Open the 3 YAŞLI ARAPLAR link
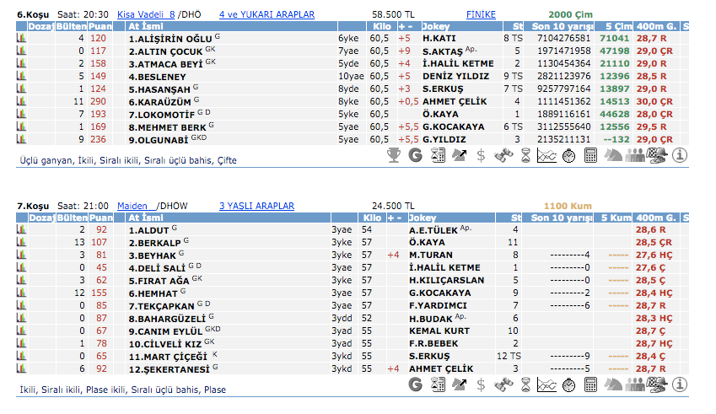The width and height of the screenshot is (716, 414). [x=256, y=206]
